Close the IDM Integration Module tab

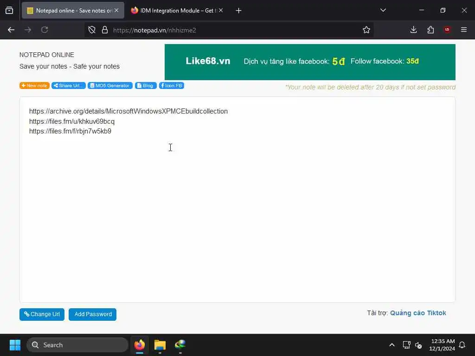coord(221,10)
